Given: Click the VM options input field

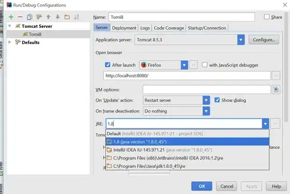Looking at the screenshot, I should click(x=207, y=90).
